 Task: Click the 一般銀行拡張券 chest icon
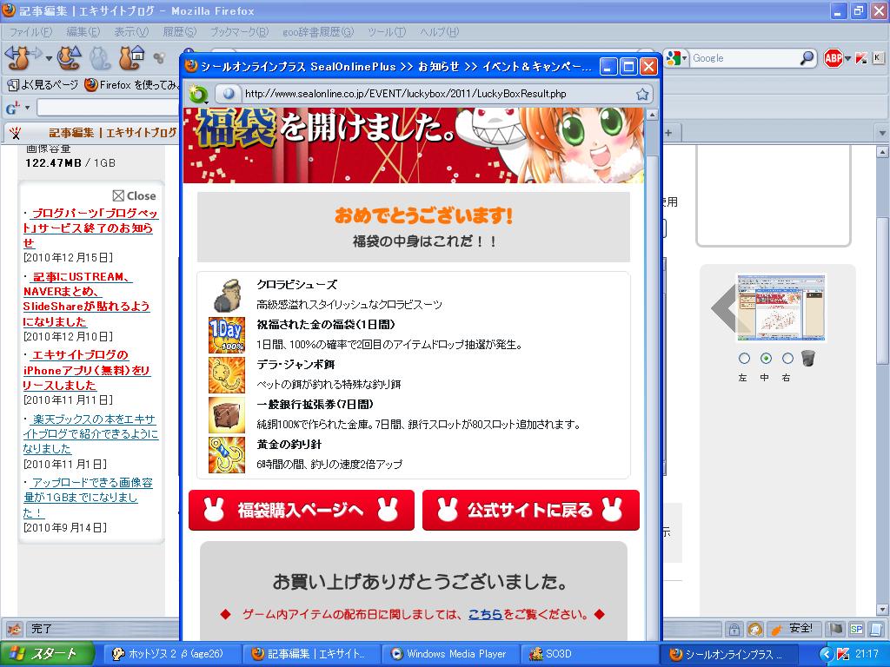(x=227, y=414)
